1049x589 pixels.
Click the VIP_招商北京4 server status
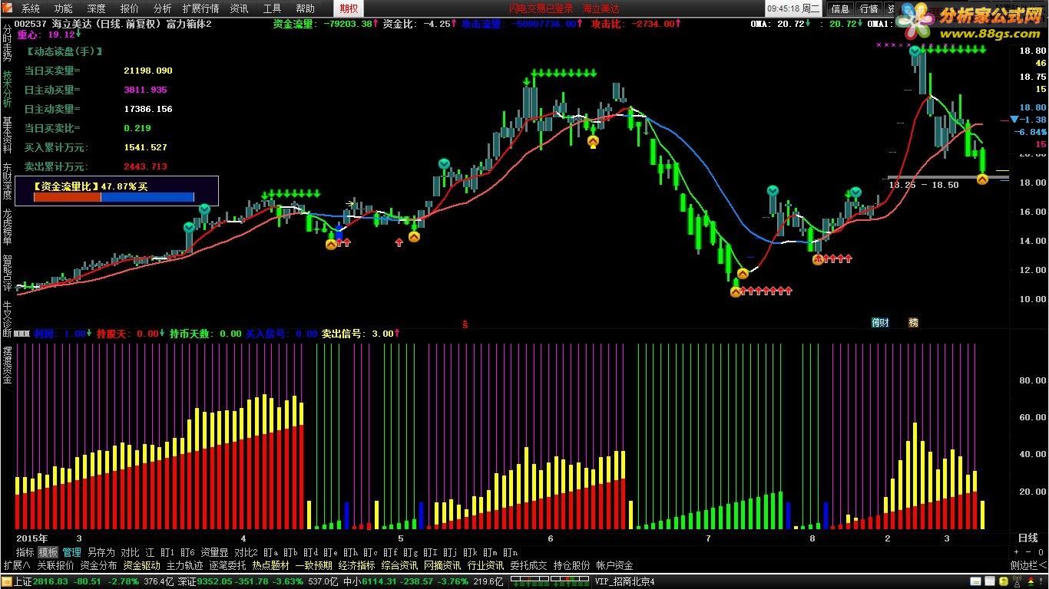tap(625, 581)
